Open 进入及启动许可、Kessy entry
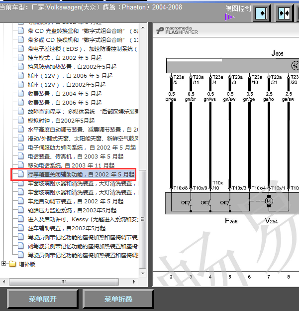This screenshot has width=299, height=311. pyautogui.click(x=83, y=219)
